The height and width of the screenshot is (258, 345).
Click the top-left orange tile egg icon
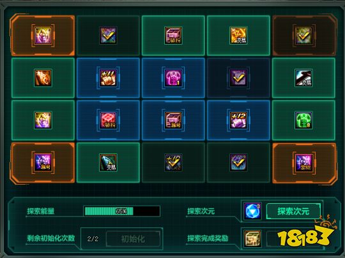tap(43, 36)
